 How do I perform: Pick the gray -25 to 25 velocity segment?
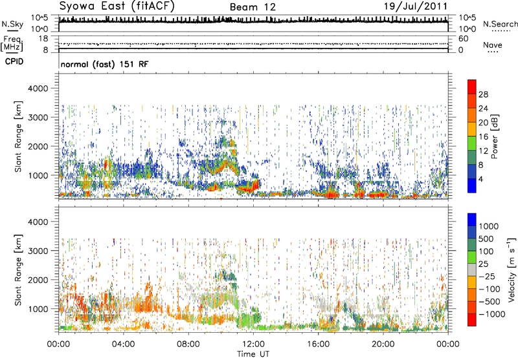(472, 269)
